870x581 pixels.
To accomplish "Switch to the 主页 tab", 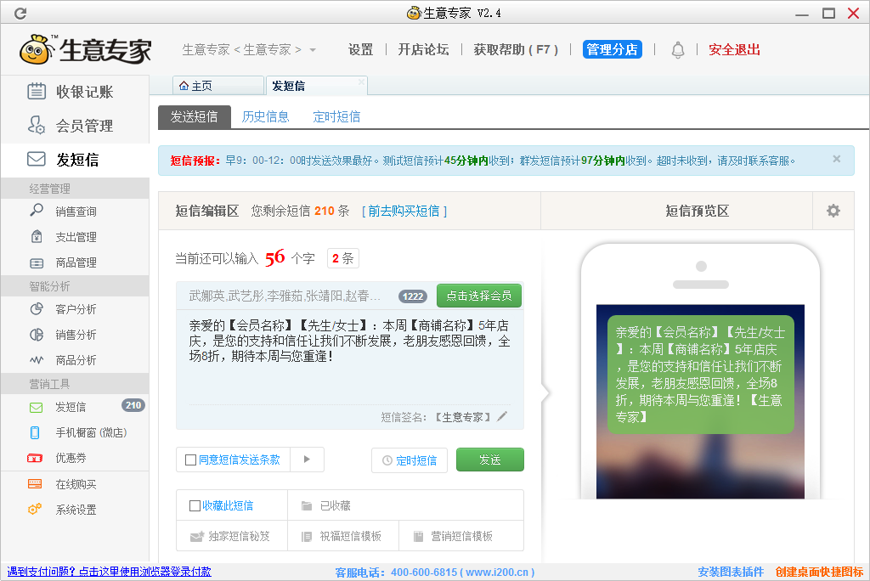I will point(202,86).
